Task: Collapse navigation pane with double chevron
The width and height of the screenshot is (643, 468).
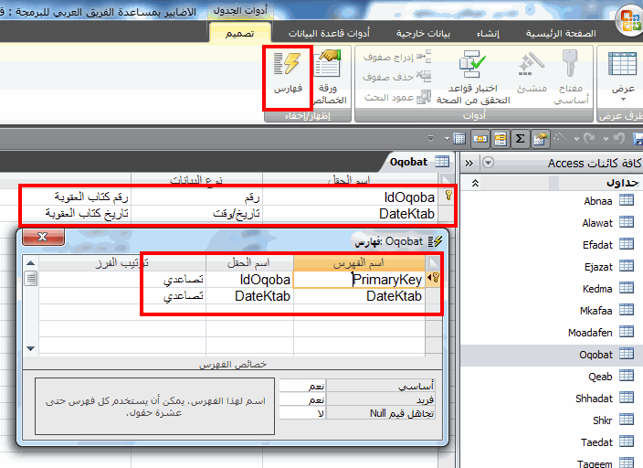Action: pyautogui.click(x=469, y=163)
